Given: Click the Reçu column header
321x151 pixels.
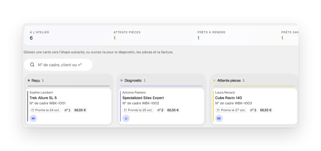Looking at the screenshot, I should 69,81.
